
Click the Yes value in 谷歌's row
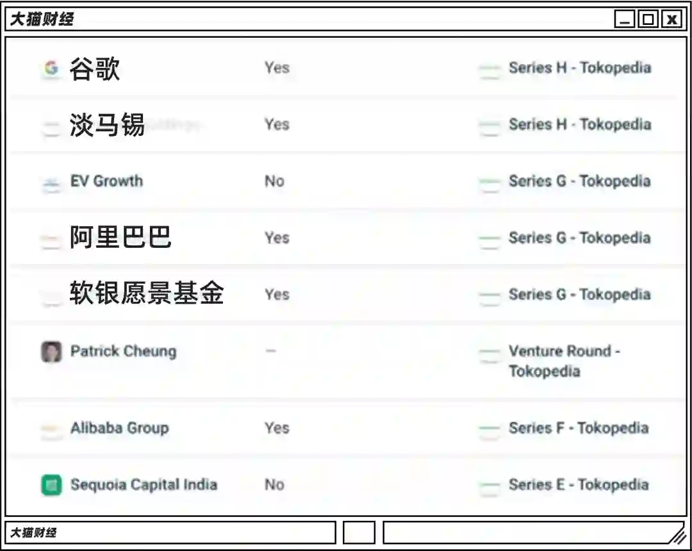(x=277, y=67)
